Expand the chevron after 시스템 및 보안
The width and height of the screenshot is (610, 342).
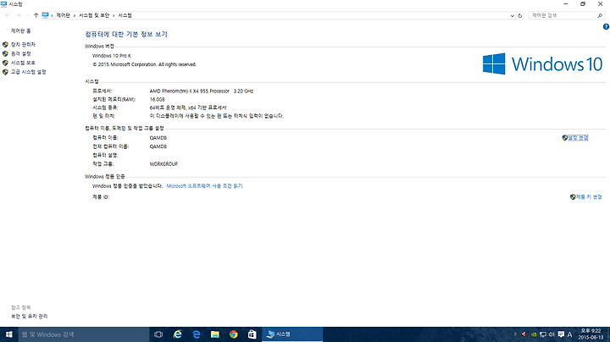(x=114, y=15)
